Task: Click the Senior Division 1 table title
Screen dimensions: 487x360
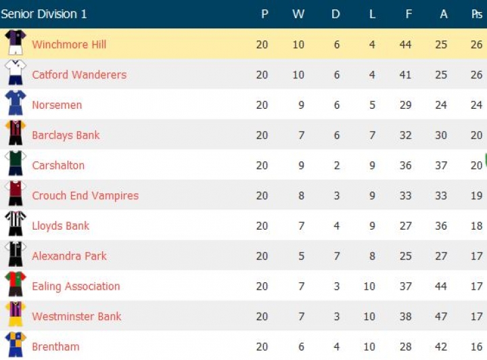Action: pos(44,14)
